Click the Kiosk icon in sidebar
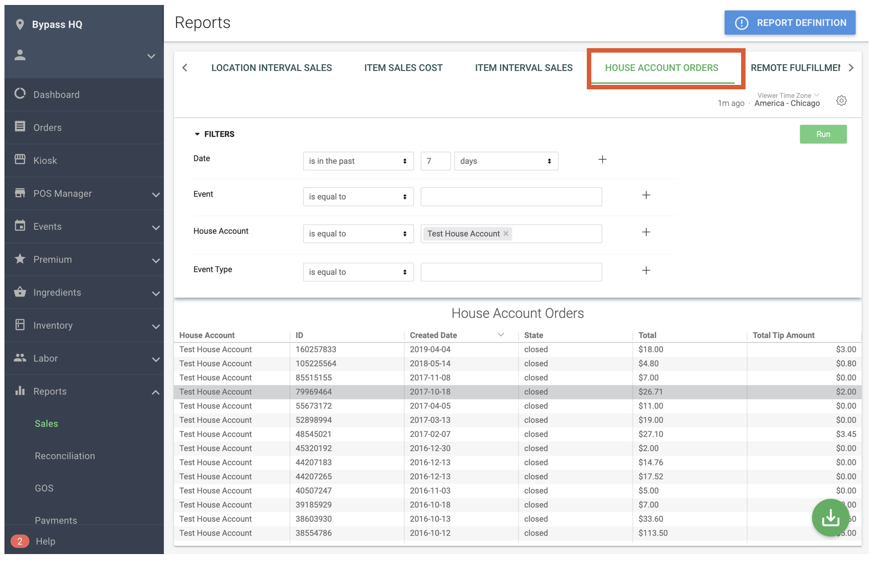 20,160
